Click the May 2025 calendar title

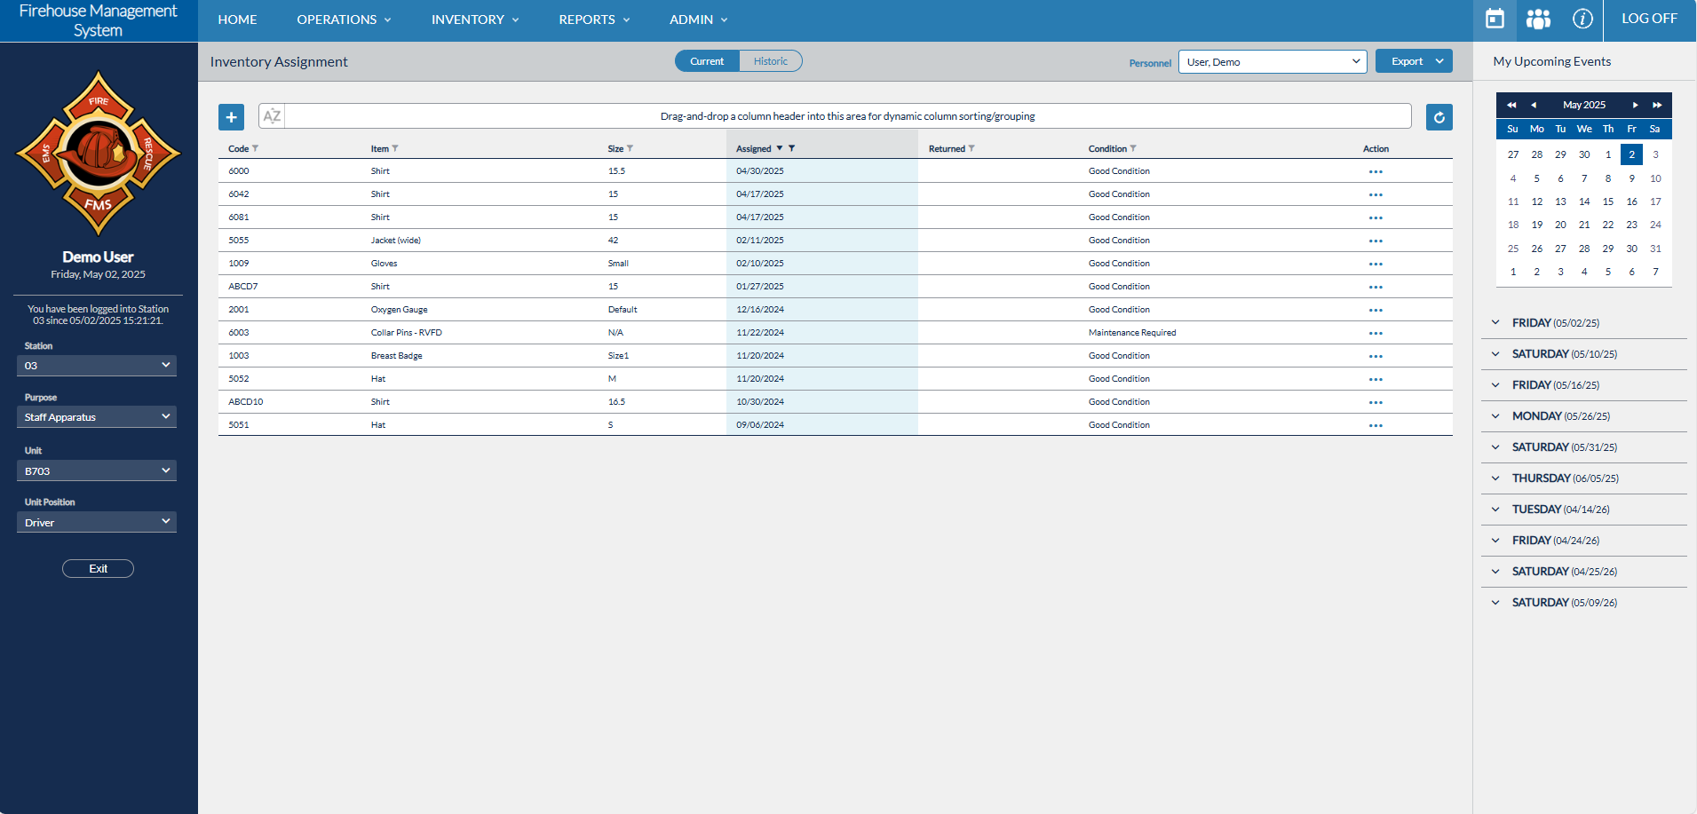point(1584,105)
